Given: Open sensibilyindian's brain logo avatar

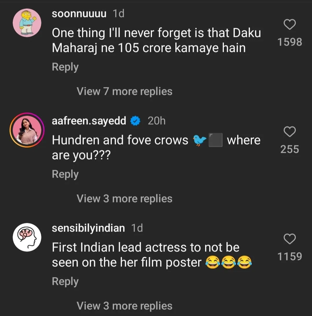Looking at the screenshot, I should pyautogui.click(x=27, y=237).
